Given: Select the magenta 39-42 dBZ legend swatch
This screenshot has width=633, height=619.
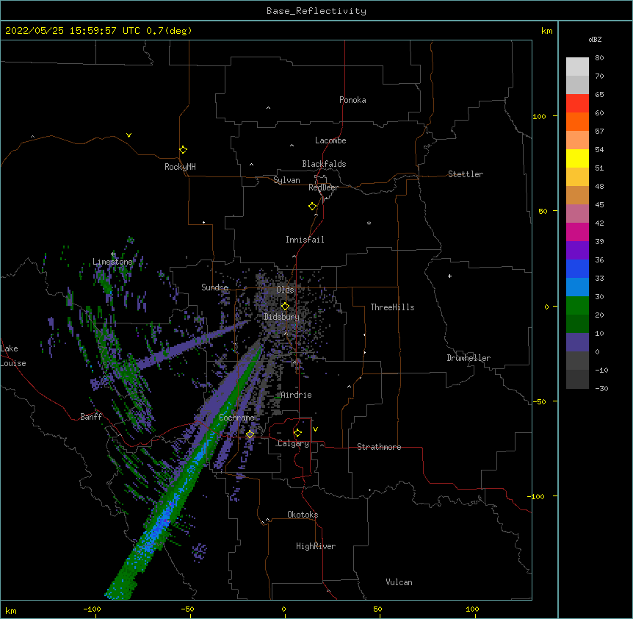Looking at the screenshot, I should [577, 232].
